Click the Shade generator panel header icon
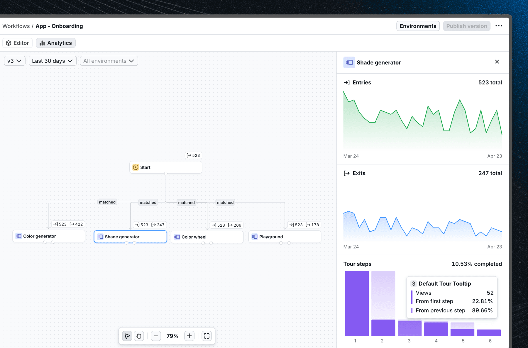The width and height of the screenshot is (528, 348). 349,62
